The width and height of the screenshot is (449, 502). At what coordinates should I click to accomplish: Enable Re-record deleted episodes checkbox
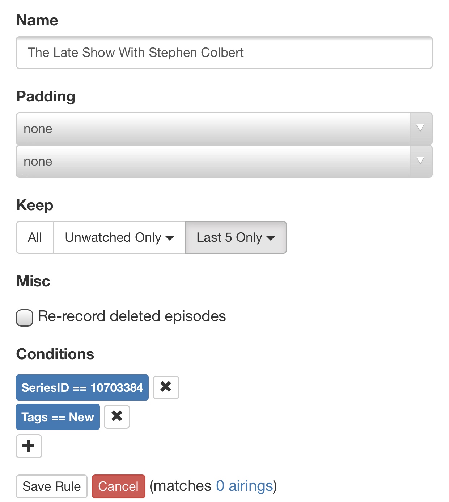[x=25, y=318]
